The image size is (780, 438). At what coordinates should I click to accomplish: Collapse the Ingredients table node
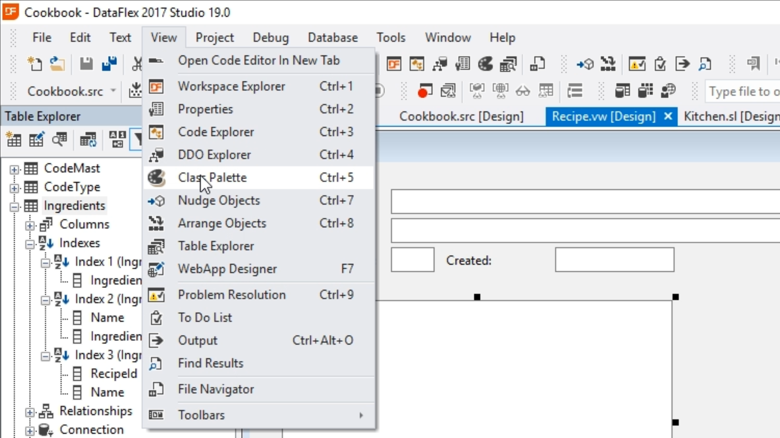[14, 207]
